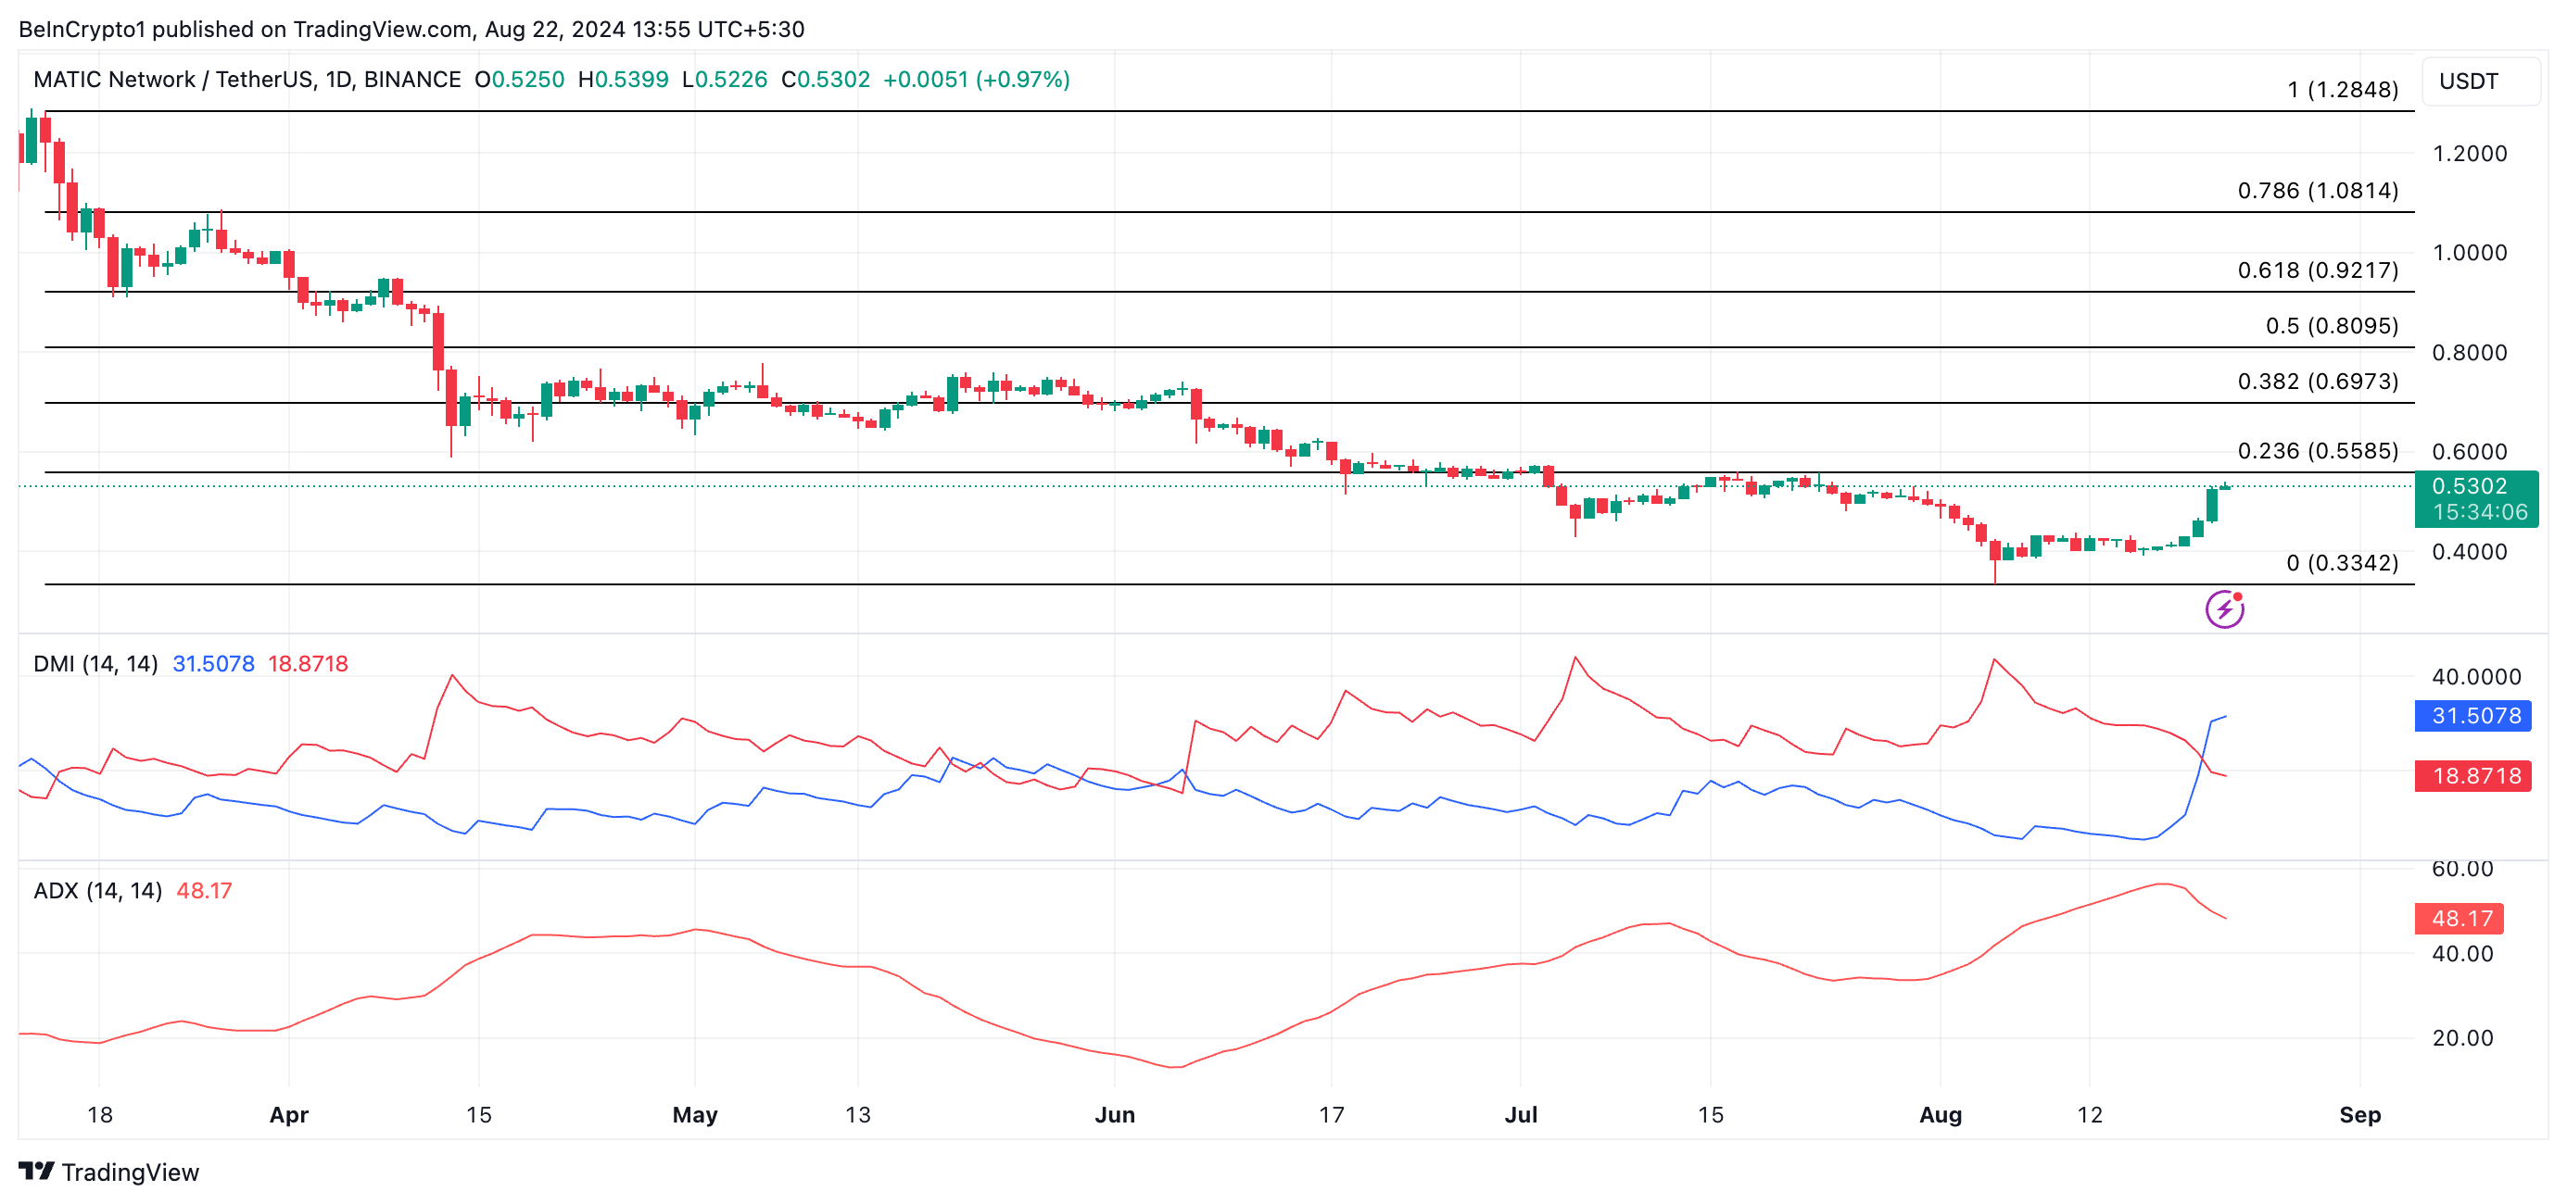Click the blue 31.5078 DMI value tag
The width and height of the screenshot is (2567, 1204).
click(2474, 715)
